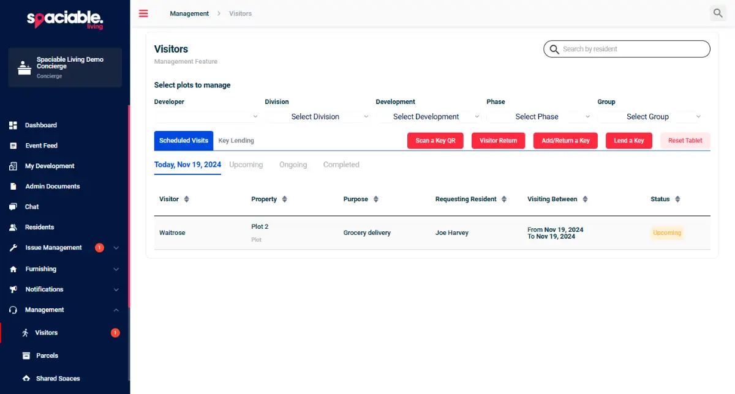Click the Scan a Key QR button

[x=435, y=141]
